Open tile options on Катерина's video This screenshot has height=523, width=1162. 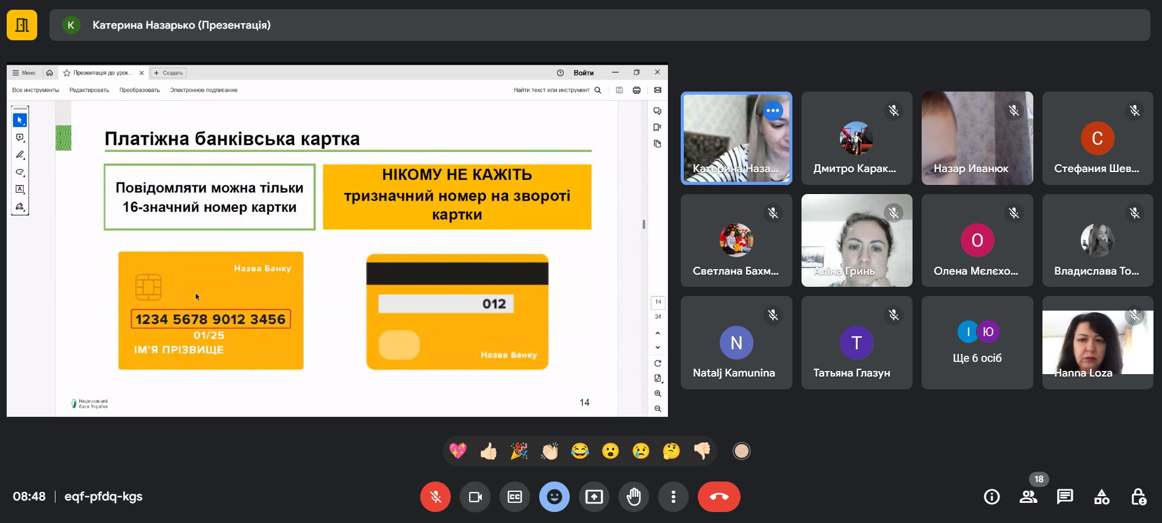point(773,111)
